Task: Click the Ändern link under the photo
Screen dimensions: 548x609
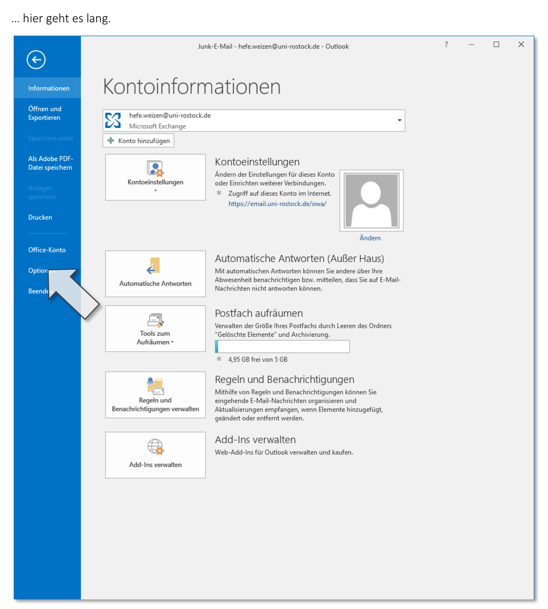Action: pos(370,238)
